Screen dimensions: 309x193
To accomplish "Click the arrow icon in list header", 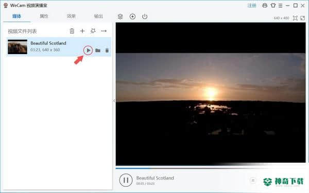I will pyautogui.click(x=104, y=31).
